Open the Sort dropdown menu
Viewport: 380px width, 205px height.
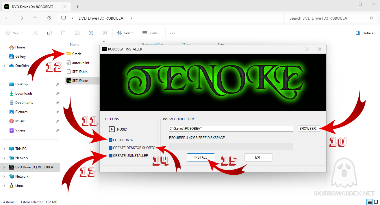pos(126,33)
